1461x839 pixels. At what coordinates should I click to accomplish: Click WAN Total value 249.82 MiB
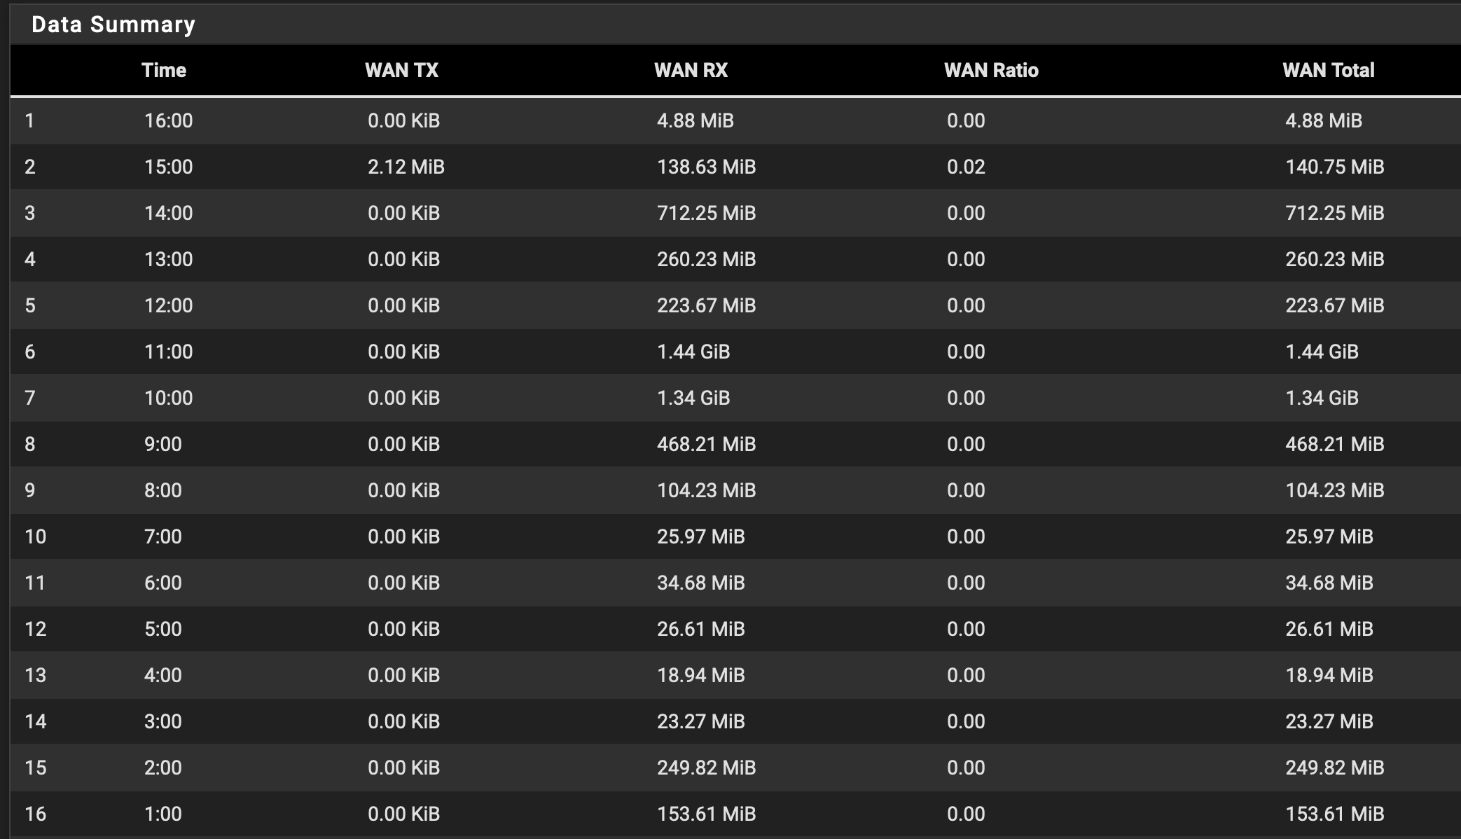[x=1334, y=768]
